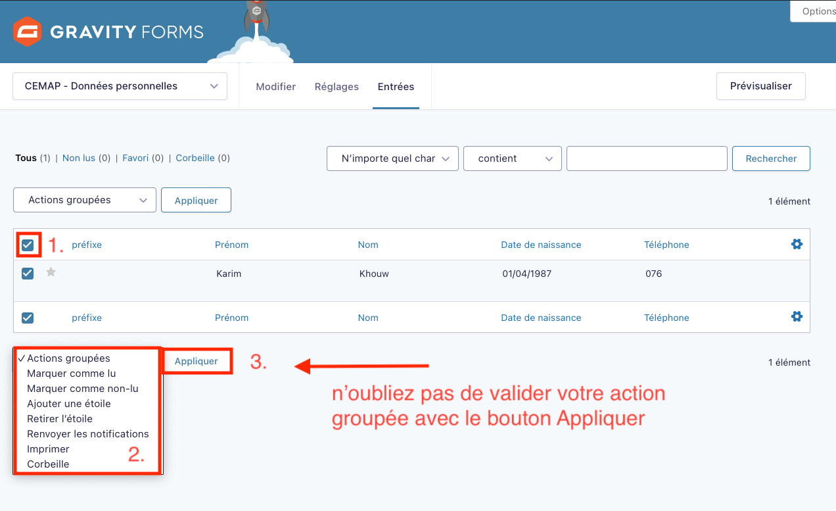
Task: Choose 'Corbeille' in bulk actions list
Action: 48,464
